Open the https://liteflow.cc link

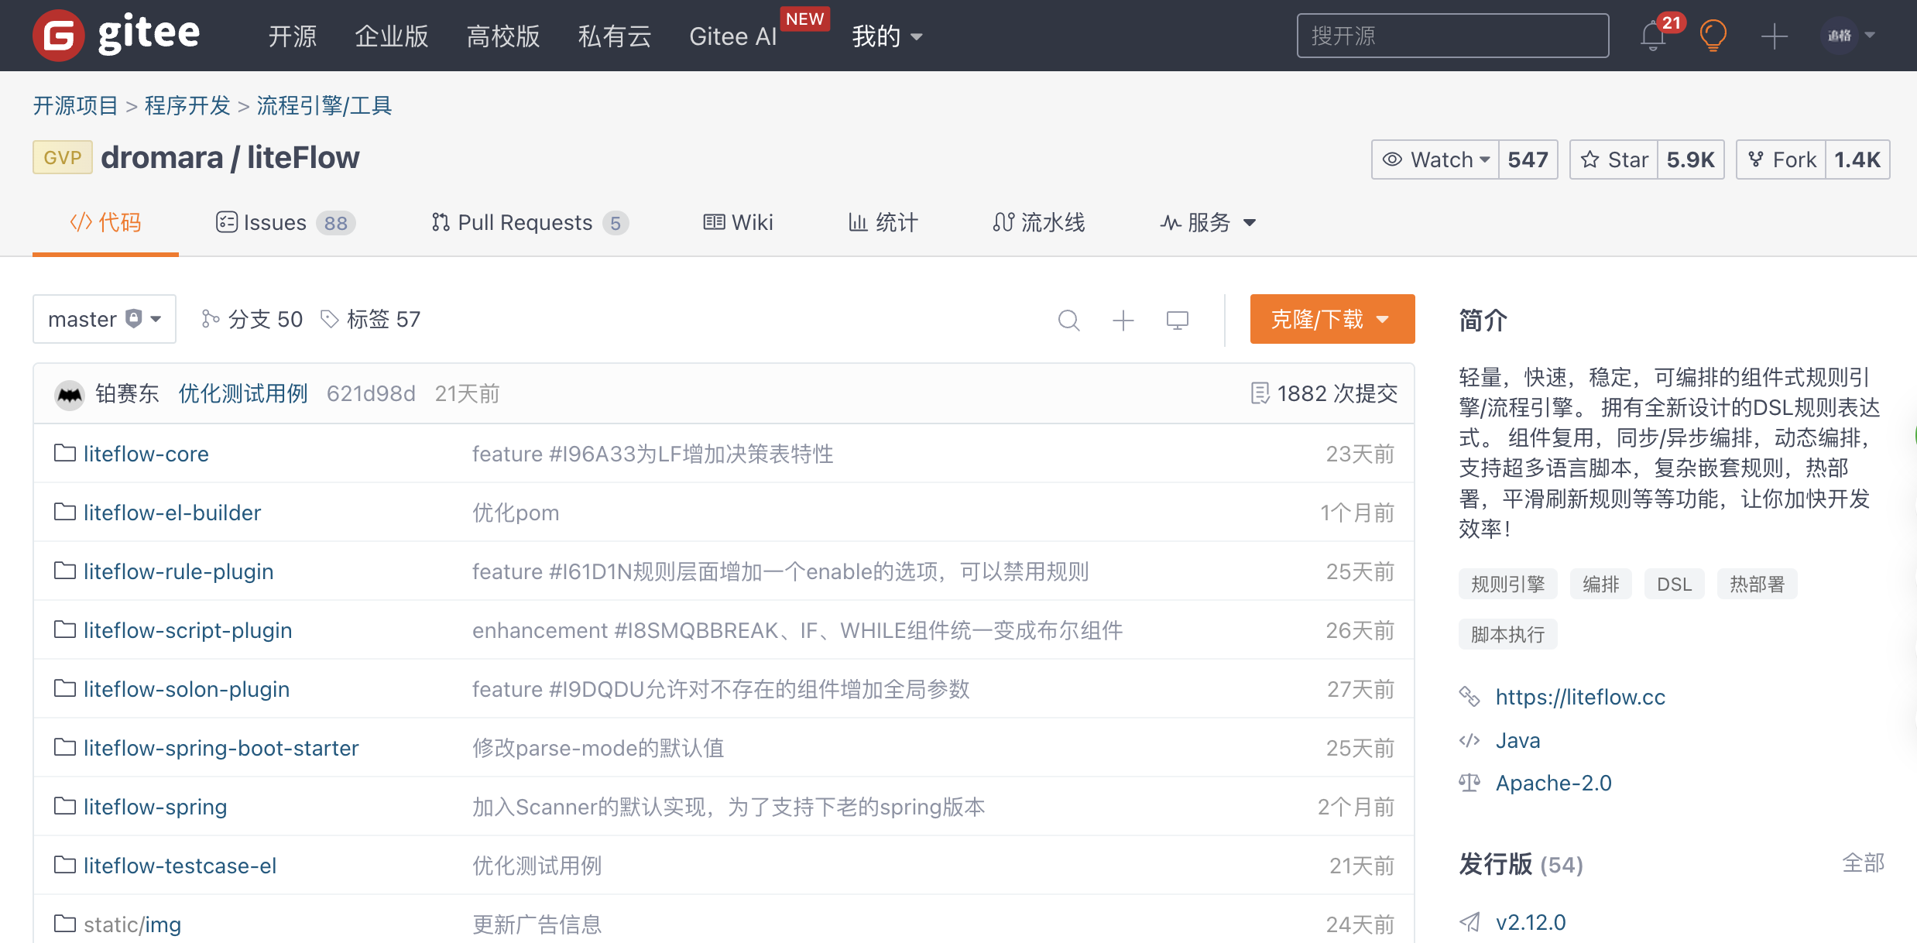pos(1580,697)
